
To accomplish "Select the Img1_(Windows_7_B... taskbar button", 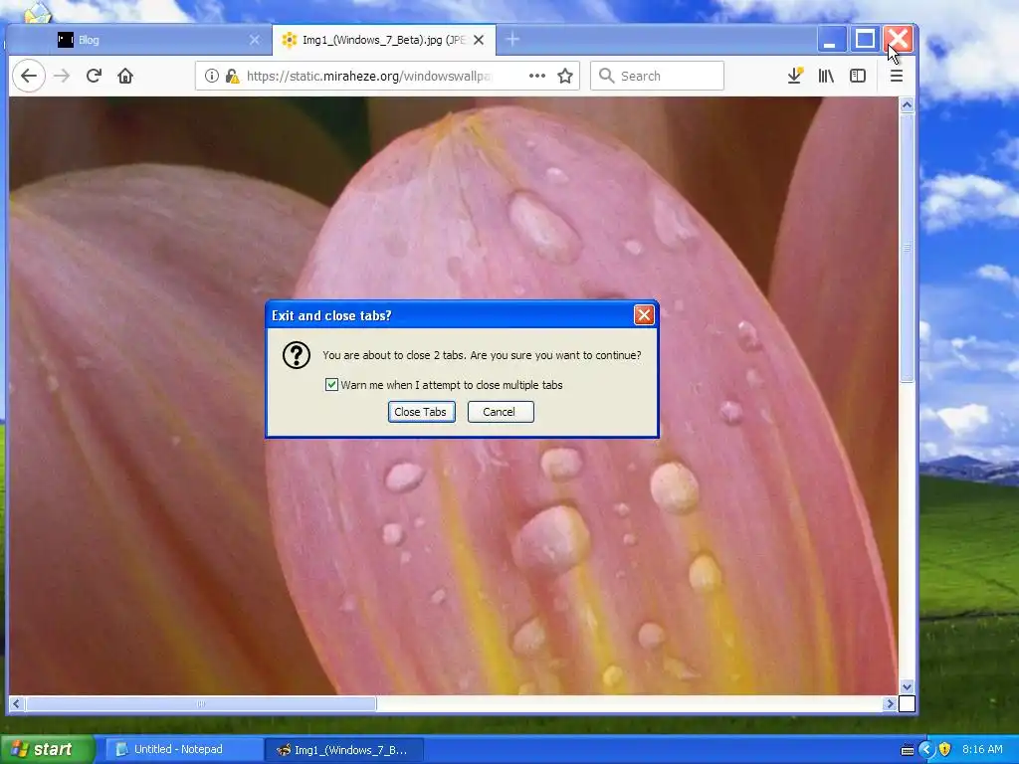I will (344, 750).
